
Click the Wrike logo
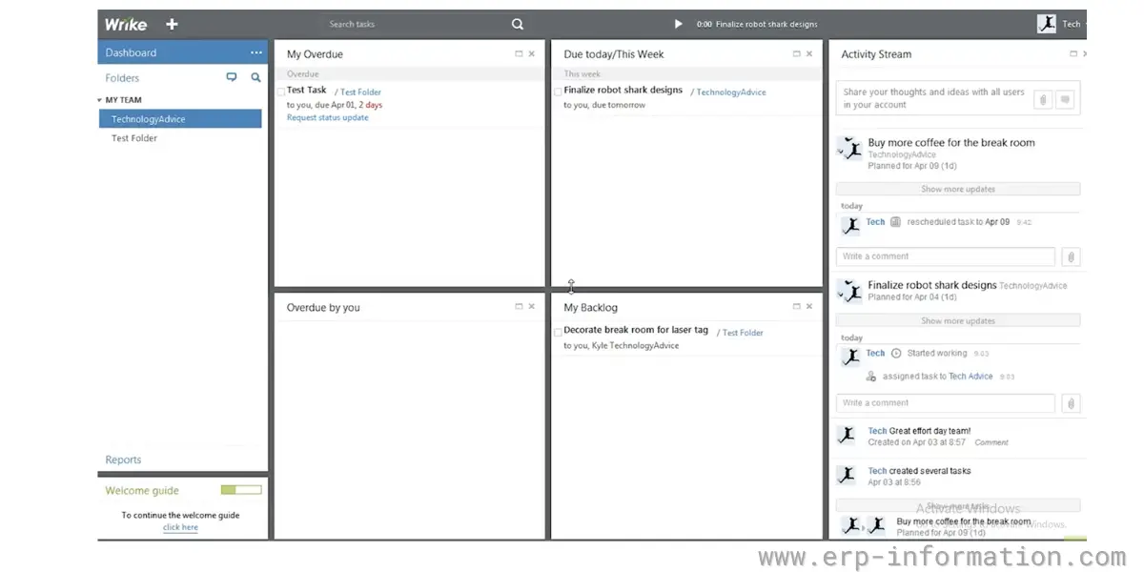[x=126, y=24]
